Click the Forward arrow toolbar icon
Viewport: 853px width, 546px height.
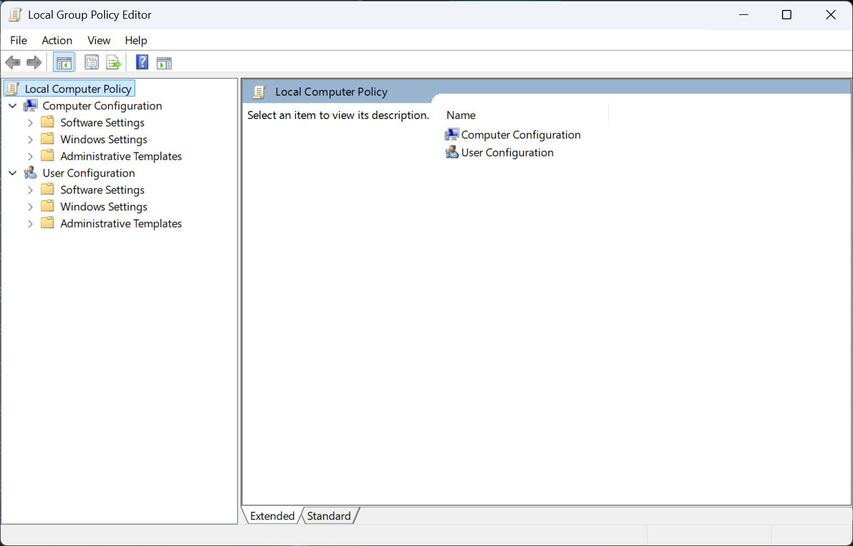(x=34, y=62)
